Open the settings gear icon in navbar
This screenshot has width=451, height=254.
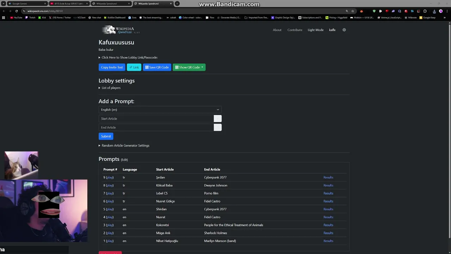pyautogui.click(x=344, y=30)
